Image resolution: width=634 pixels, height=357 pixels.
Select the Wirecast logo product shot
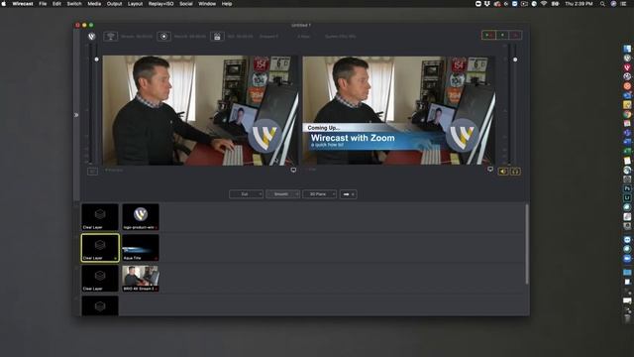[x=141, y=217]
